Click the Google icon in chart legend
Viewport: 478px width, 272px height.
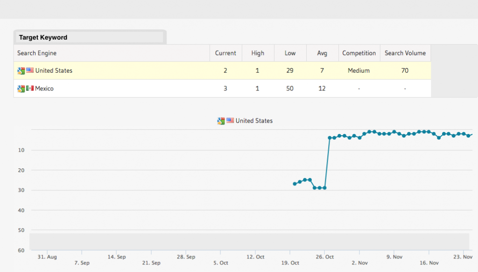[221, 121]
